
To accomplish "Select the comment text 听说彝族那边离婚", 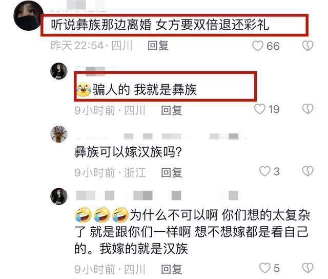I will [101, 25].
